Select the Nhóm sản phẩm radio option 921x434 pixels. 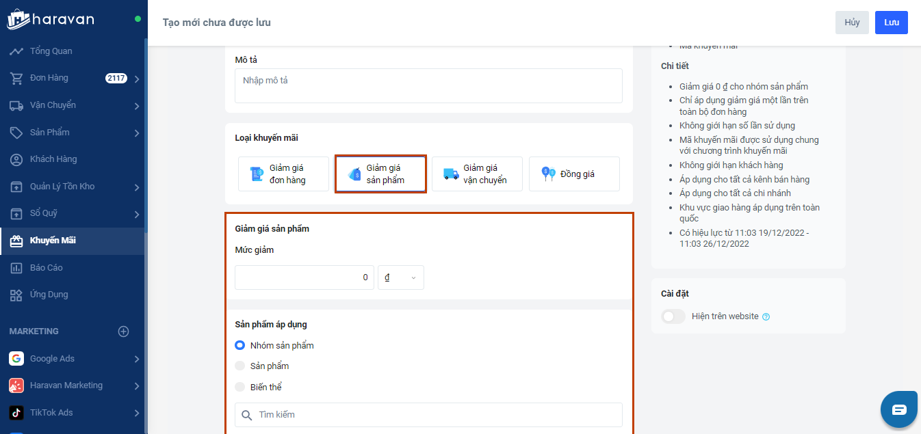[x=239, y=345]
